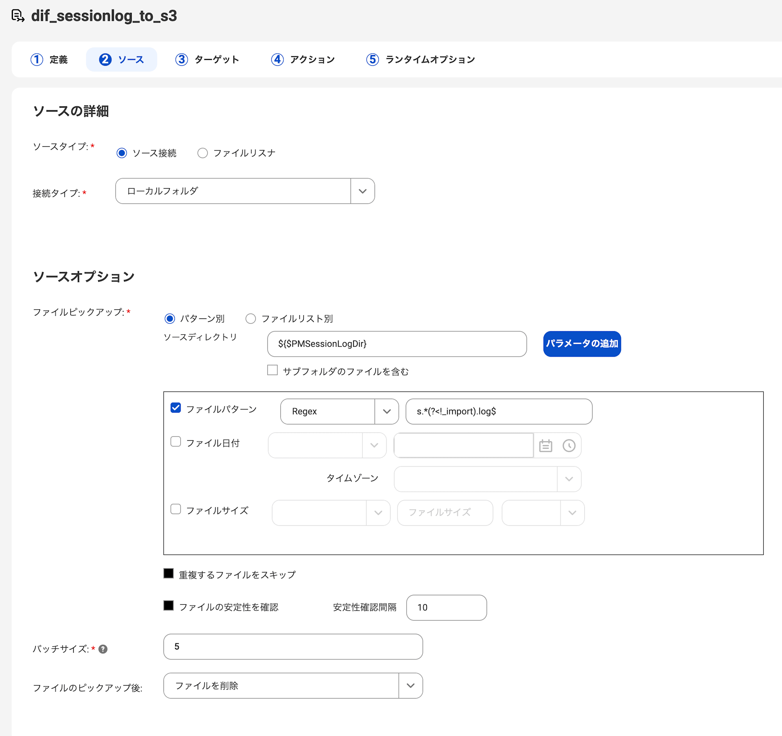Click step 5 circle icon for ランタイムオプション
The height and width of the screenshot is (736, 782).
tap(373, 59)
